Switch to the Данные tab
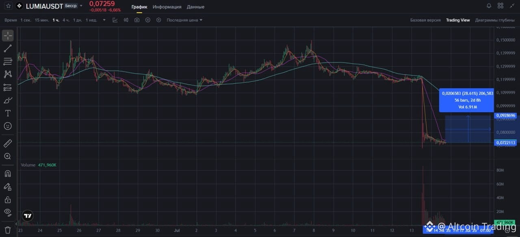This screenshot has height=237, width=520. point(195,7)
